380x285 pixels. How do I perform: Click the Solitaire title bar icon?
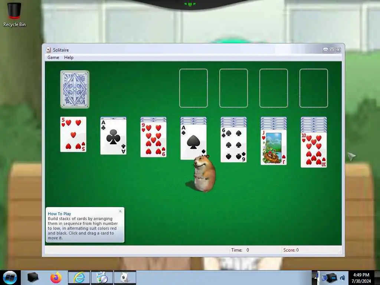(x=49, y=50)
